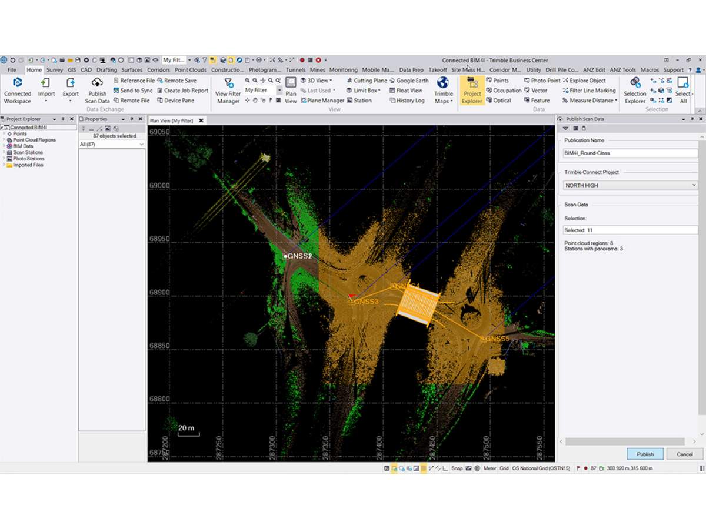Open the Trimble Connect Project dropdown
This screenshot has height=529, width=706.
tap(630, 185)
